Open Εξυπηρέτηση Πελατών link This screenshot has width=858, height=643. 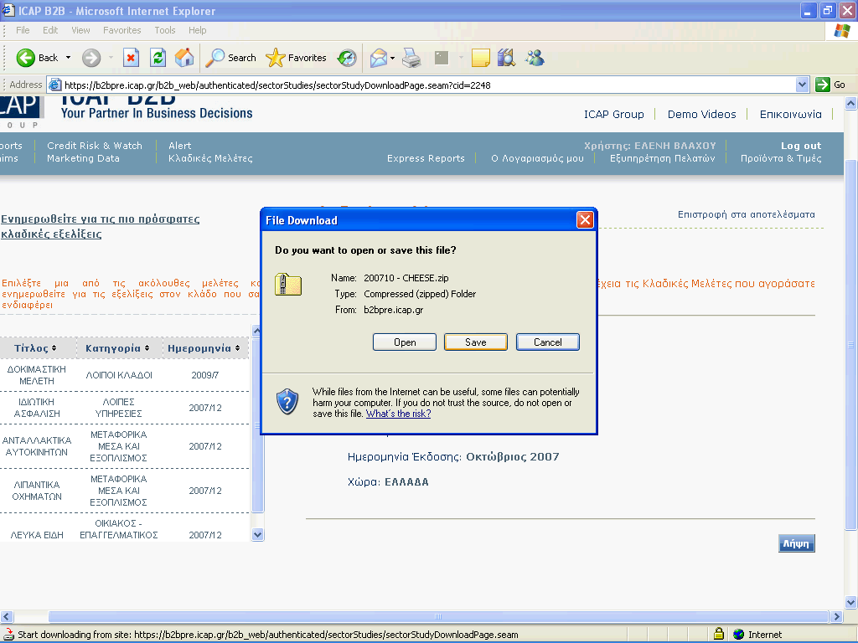[662, 158]
